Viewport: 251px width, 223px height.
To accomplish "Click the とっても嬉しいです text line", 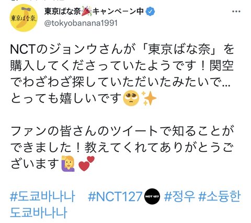I will coord(66,98).
